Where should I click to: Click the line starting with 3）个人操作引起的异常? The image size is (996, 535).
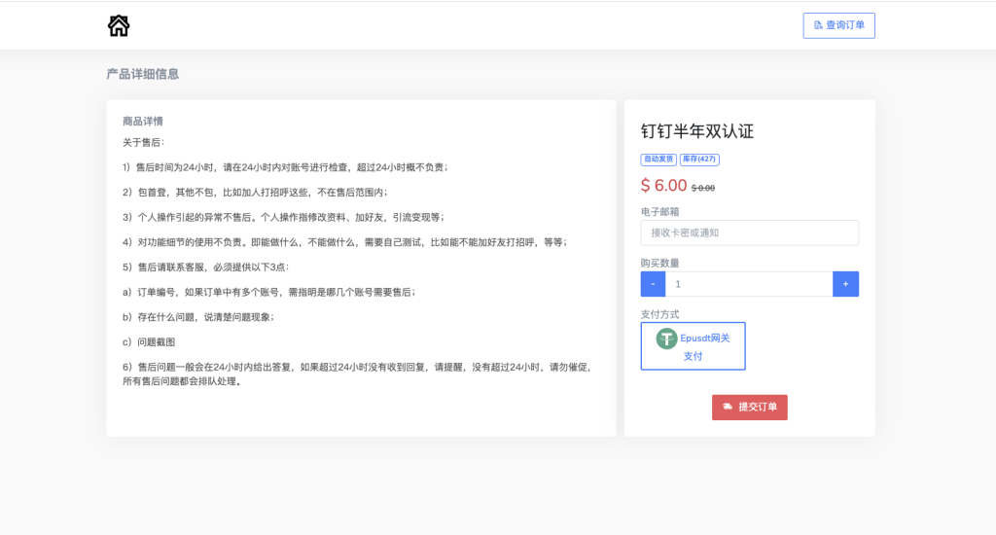click(284, 217)
